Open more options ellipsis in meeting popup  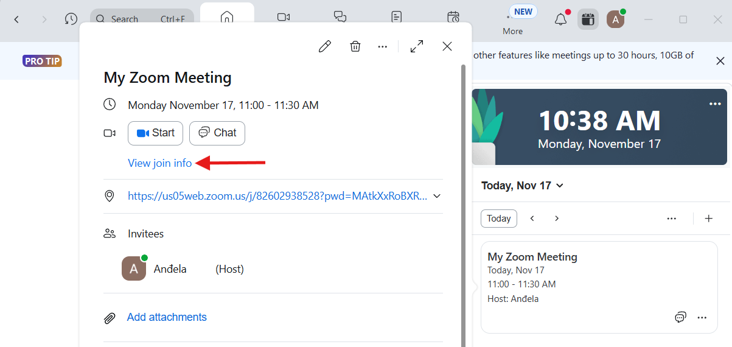point(383,46)
